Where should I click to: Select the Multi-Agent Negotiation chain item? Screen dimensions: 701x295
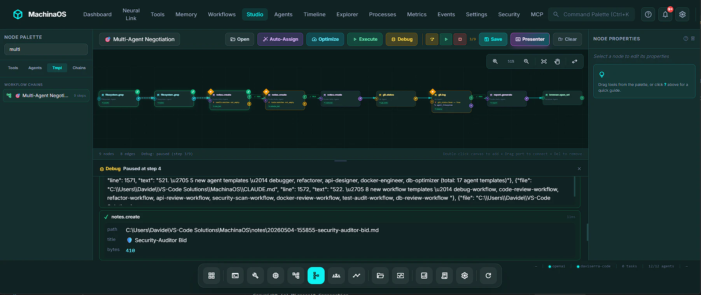pos(46,96)
